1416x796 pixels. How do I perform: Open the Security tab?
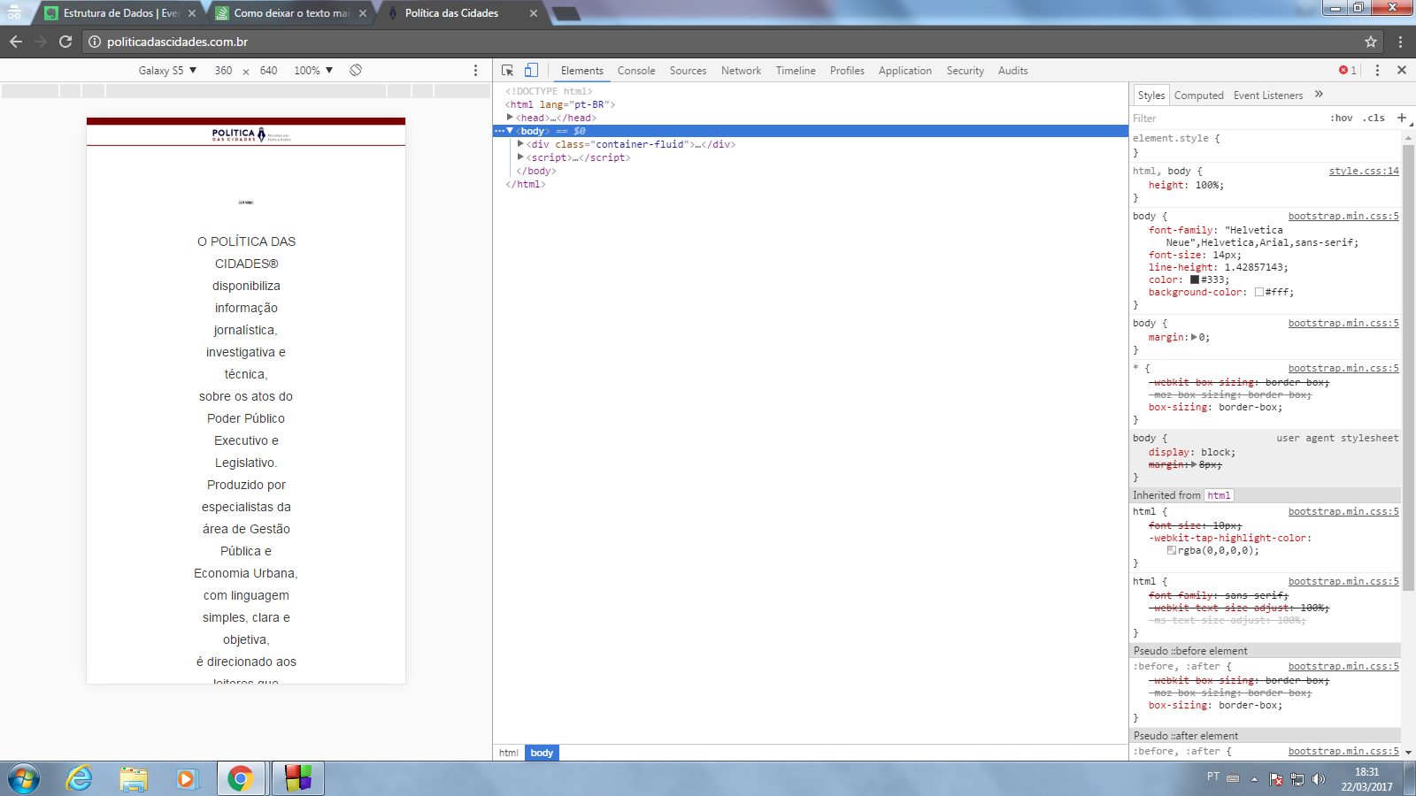click(965, 71)
